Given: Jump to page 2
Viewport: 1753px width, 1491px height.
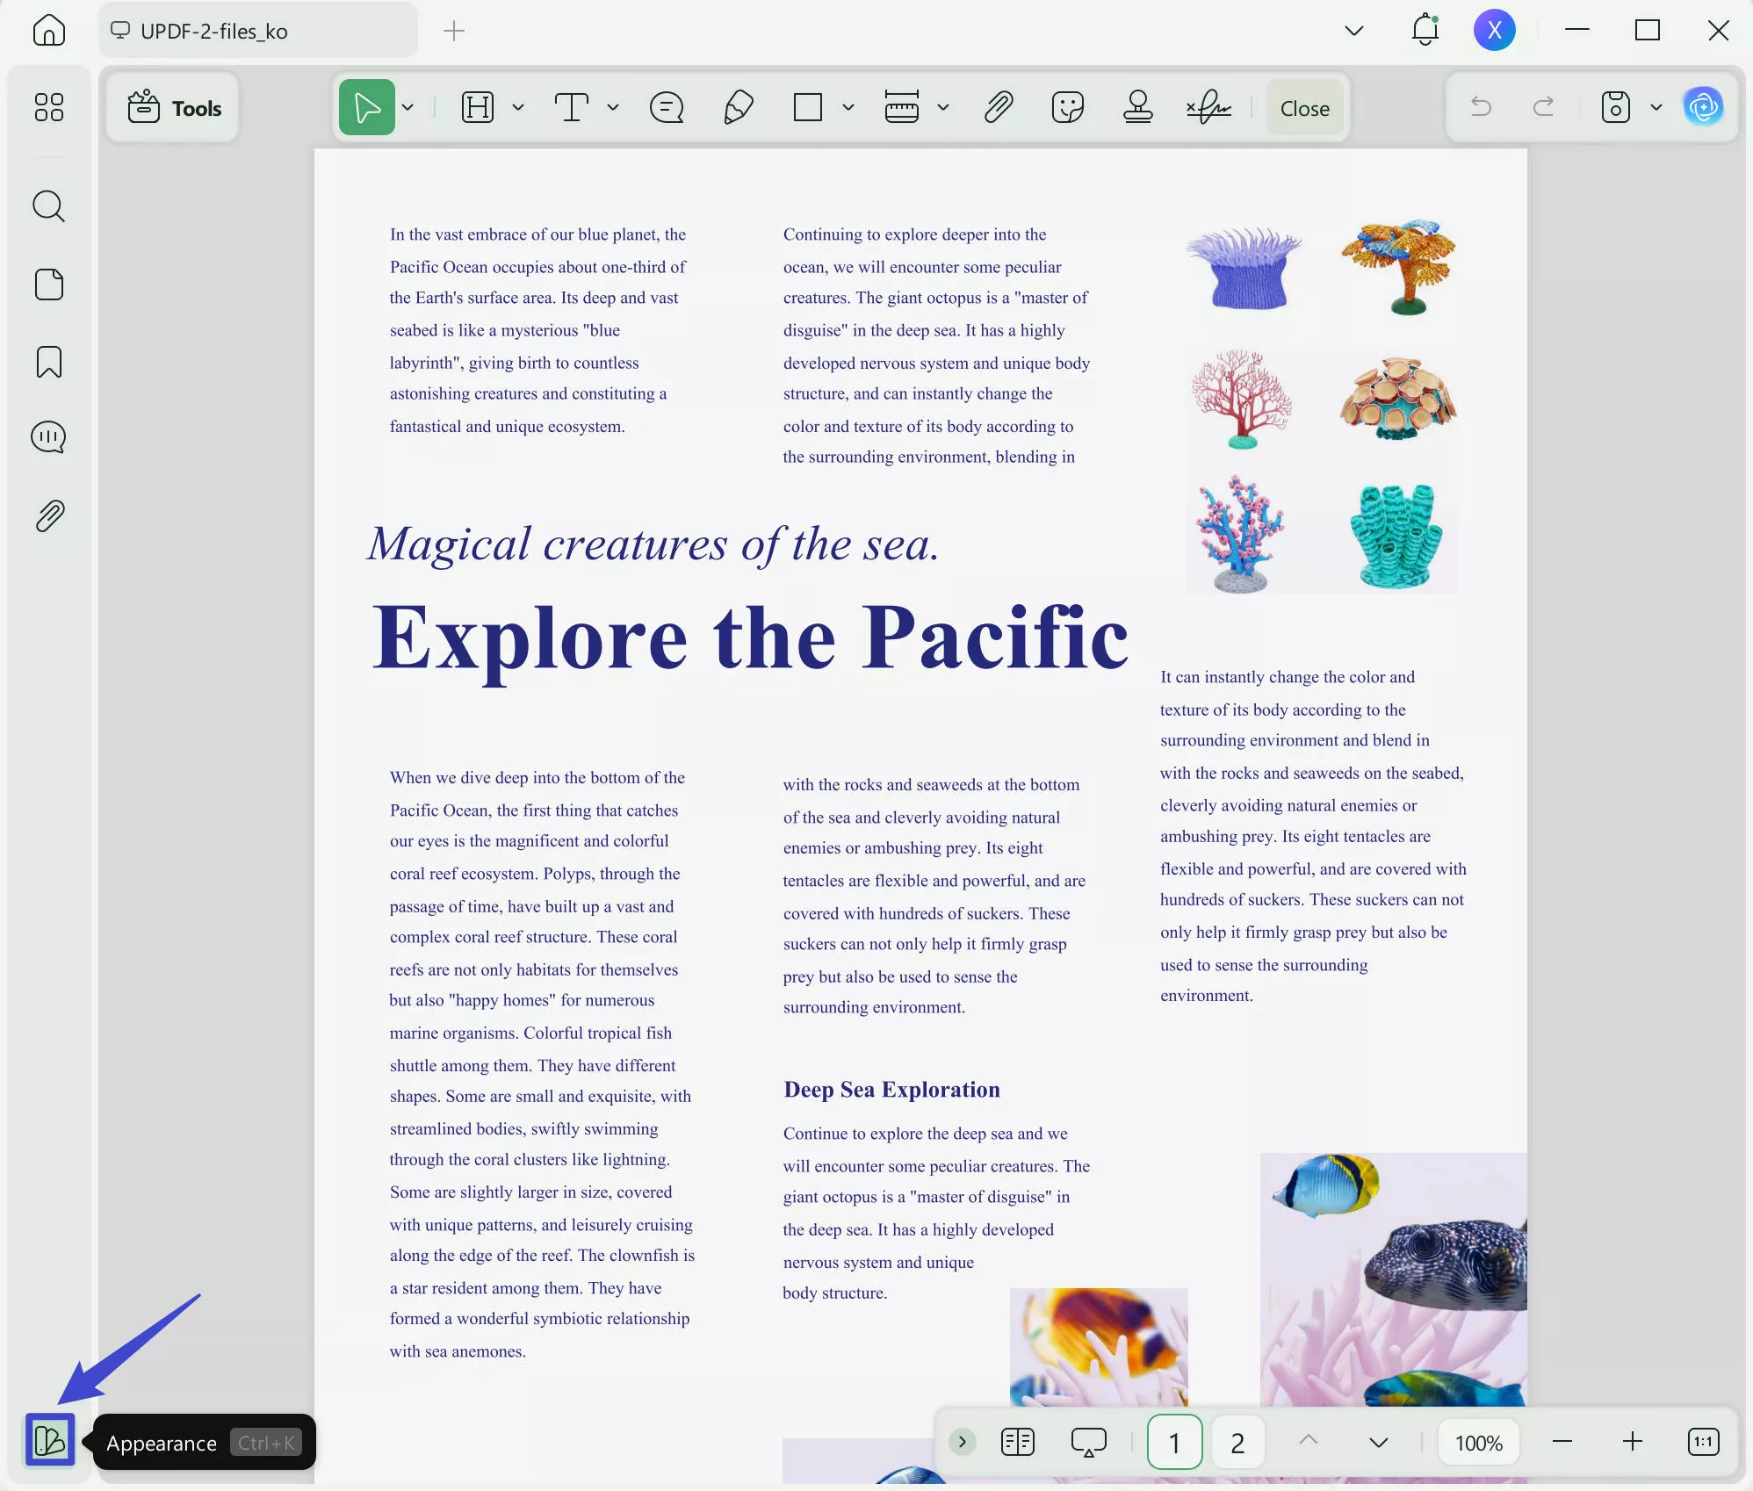Looking at the screenshot, I should pos(1237,1442).
